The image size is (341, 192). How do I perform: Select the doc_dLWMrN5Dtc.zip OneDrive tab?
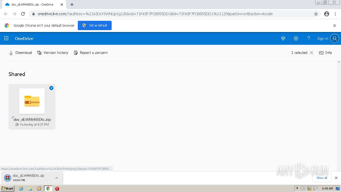click(32, 5)
